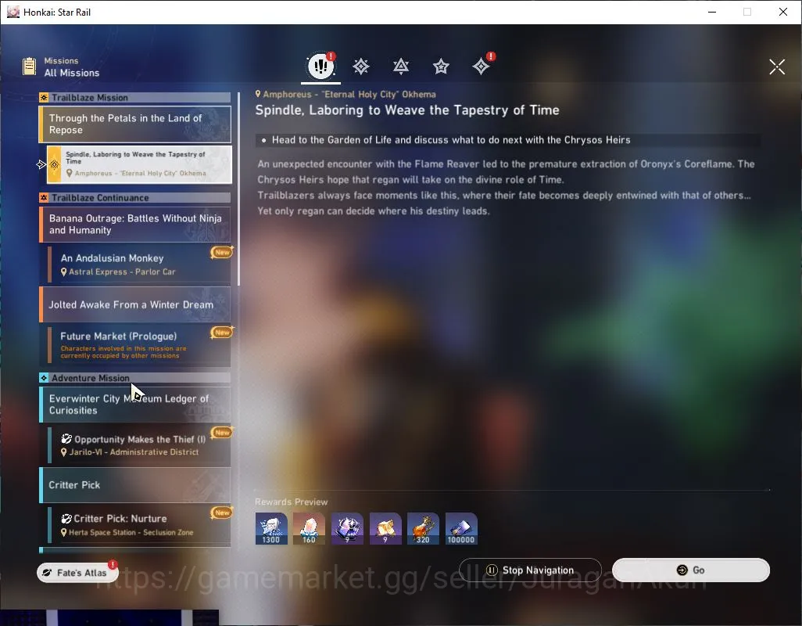Click the 160 reward item thumbnail

pos(309,528)
